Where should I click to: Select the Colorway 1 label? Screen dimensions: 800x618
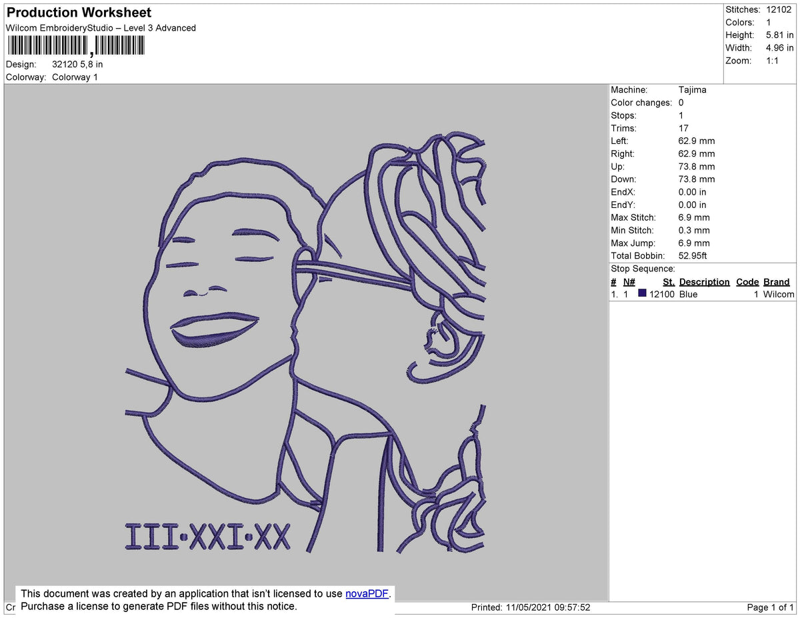click(x=75, y=77)
